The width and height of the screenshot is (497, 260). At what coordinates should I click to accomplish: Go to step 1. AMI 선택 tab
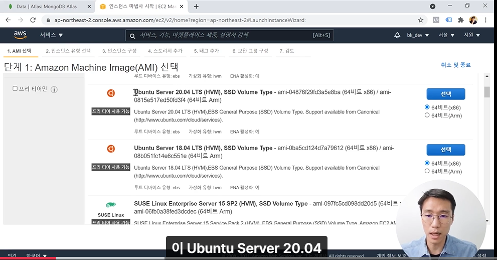coord(20,51)
